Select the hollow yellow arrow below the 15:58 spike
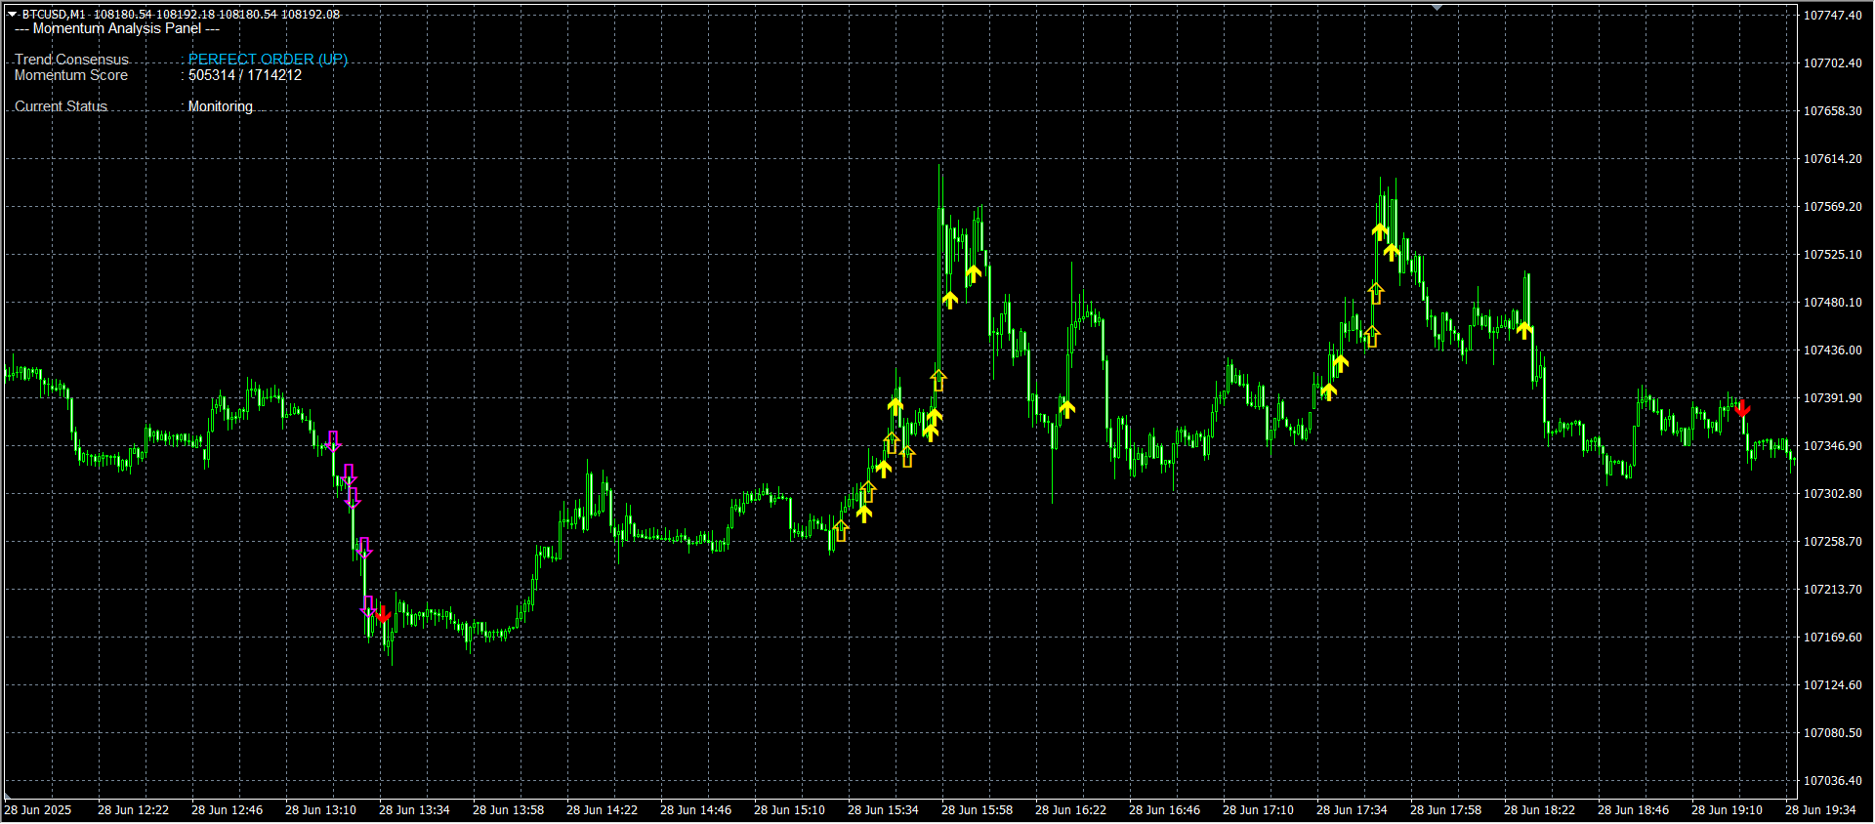This screenshot has height=824, width=1875. pos(938,381)
